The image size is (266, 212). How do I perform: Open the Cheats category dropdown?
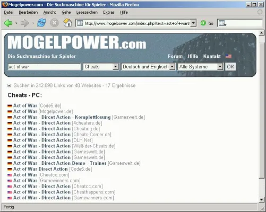pyautogui.click(x=101, y=67)
